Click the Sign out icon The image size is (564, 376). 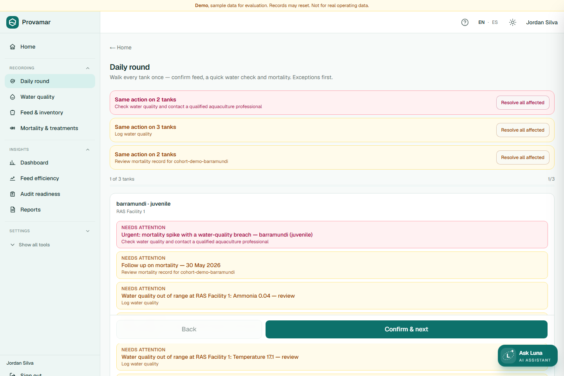[13, 374]
